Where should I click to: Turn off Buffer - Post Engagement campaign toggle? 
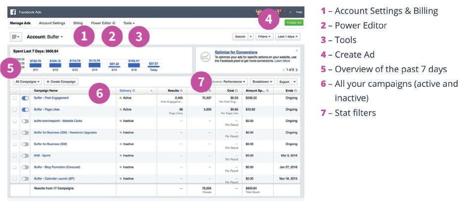coord(25,98)
